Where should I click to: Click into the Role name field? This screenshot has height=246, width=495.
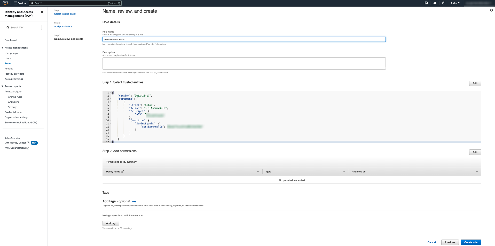(244, 39)
